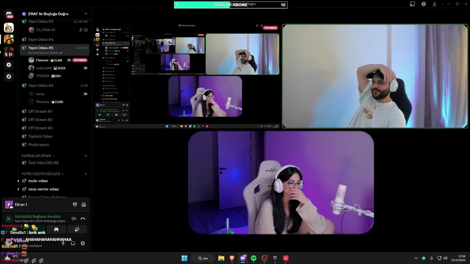Open the four-avatar server folder

tap(9, 52)
